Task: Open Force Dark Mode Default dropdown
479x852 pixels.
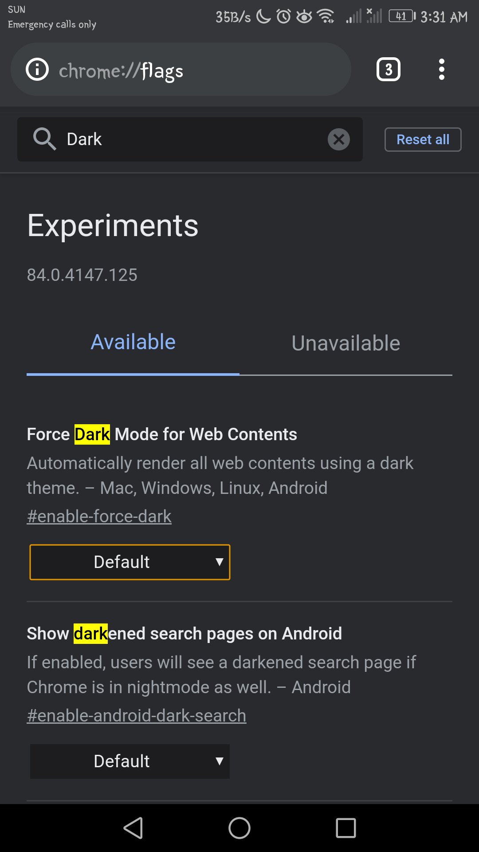Action: click(130, 562)
